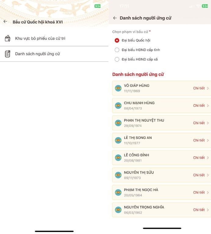The width and height of the screenshot is (211, 234).
Task: Expand chevron for CHU MẠNH HÙNG
Action: pyautogui.click(x=208, y=106)
